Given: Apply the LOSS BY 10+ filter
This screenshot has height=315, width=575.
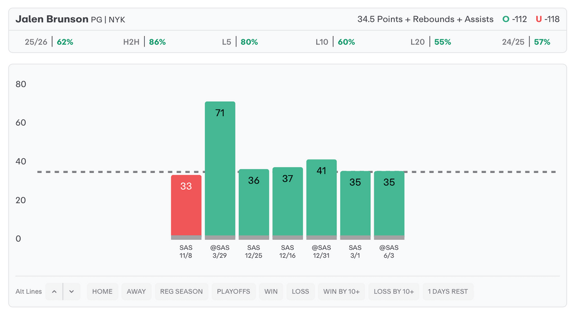Looking at the screenshot, I should pos(394,291).
